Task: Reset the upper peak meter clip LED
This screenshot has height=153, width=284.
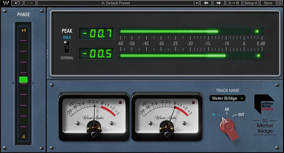Action: (x=269, y=31)
